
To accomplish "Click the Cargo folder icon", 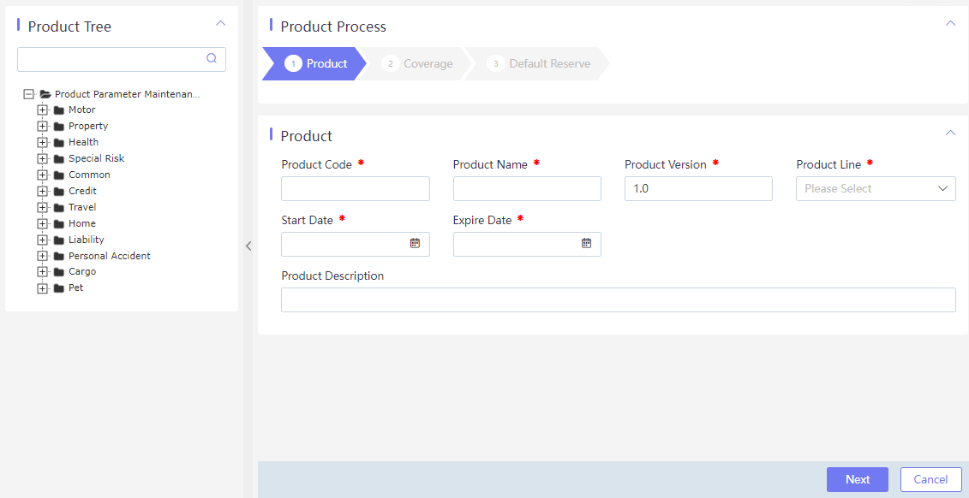I will point(59,271).
